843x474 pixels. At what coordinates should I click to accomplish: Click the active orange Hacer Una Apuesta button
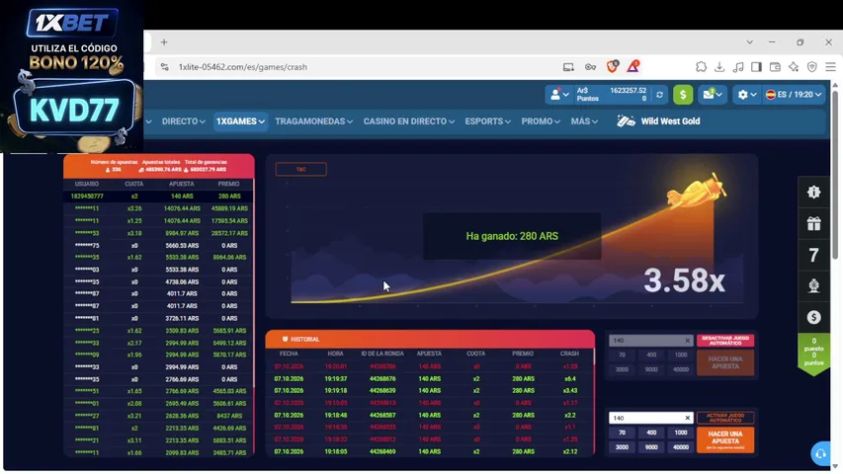[x=725, y=440]
